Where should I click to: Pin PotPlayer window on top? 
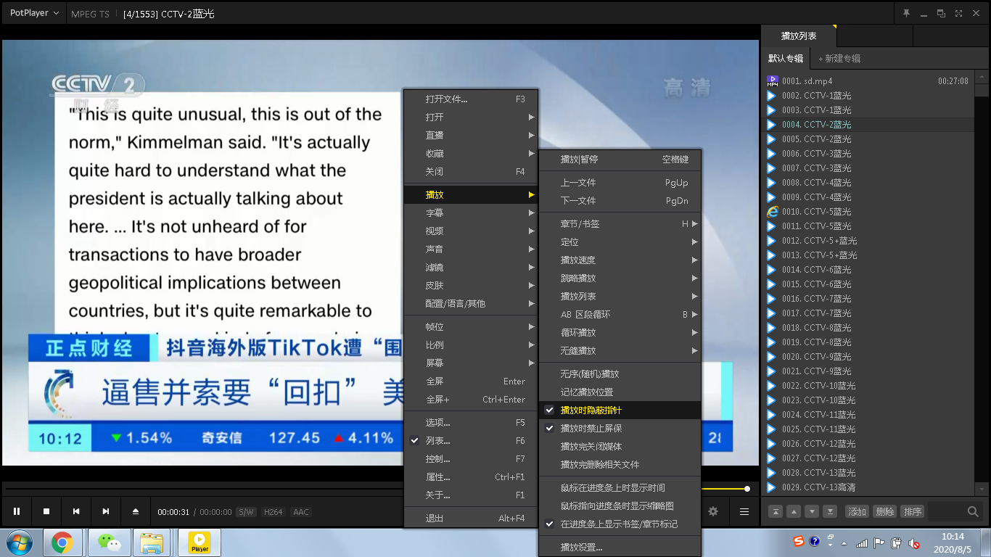pyautogui.click(x=906, y=13)
